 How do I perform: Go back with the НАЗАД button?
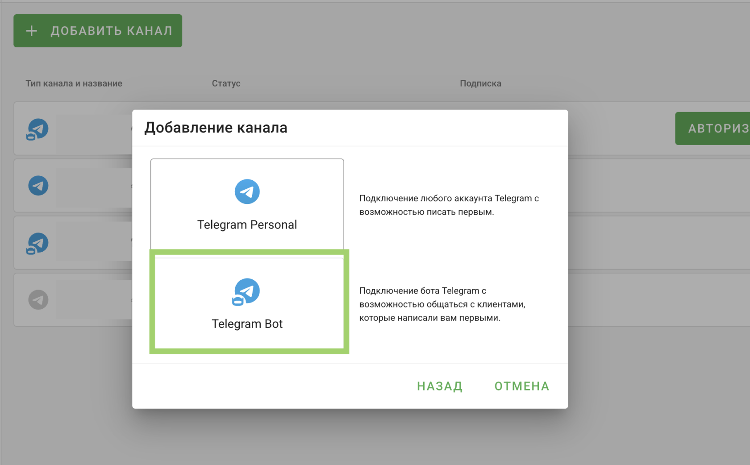439,386
